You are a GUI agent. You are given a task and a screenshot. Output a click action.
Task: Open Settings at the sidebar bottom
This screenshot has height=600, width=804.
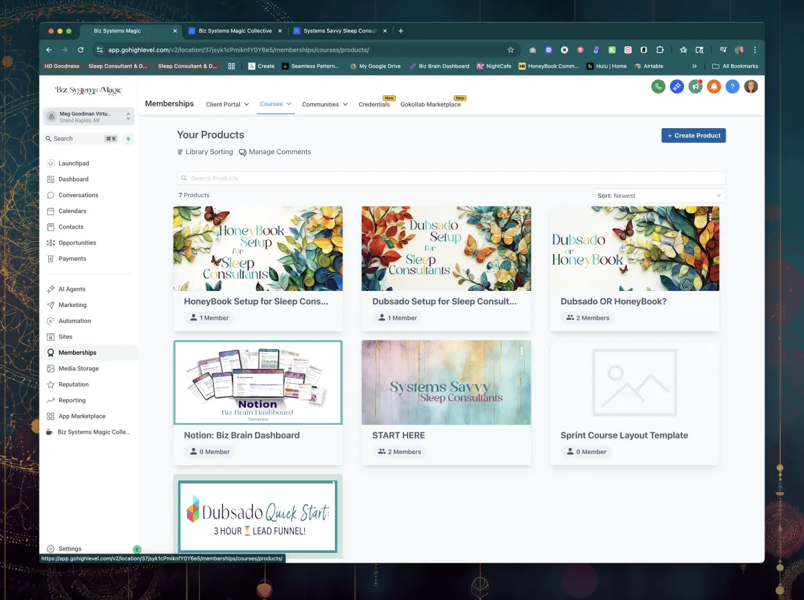(70, 548)
